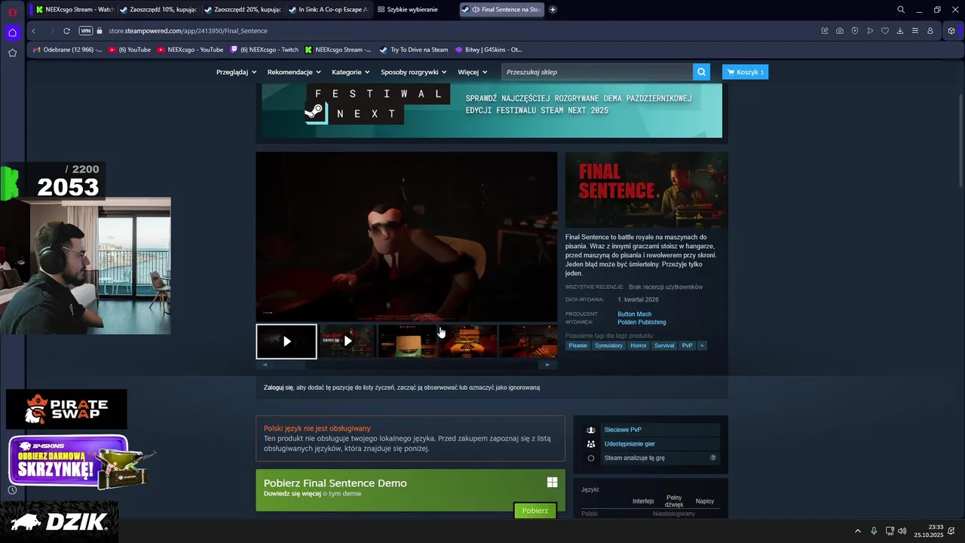The image size is (965, 543).
Task: Take a snapshot with the camera icon
Action: (x=840, y=31)
